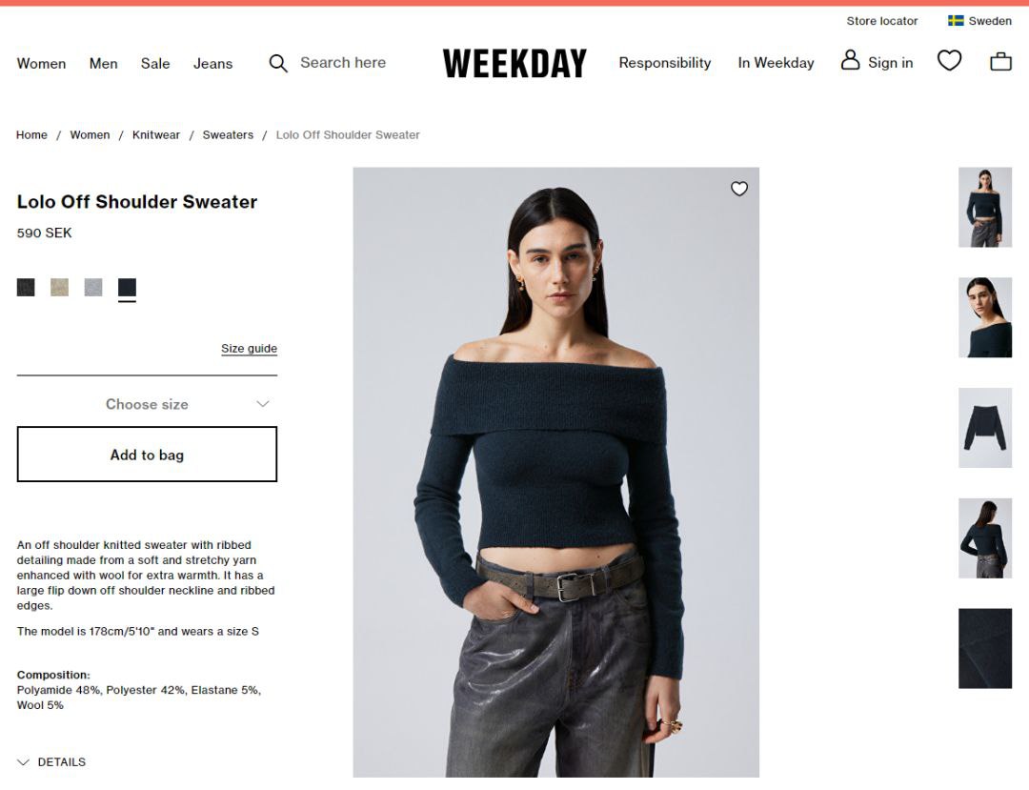The width and height of the screenshot is (1029, 790).
Task: View the back-view model thumbnail
Action: click(985, 538)
